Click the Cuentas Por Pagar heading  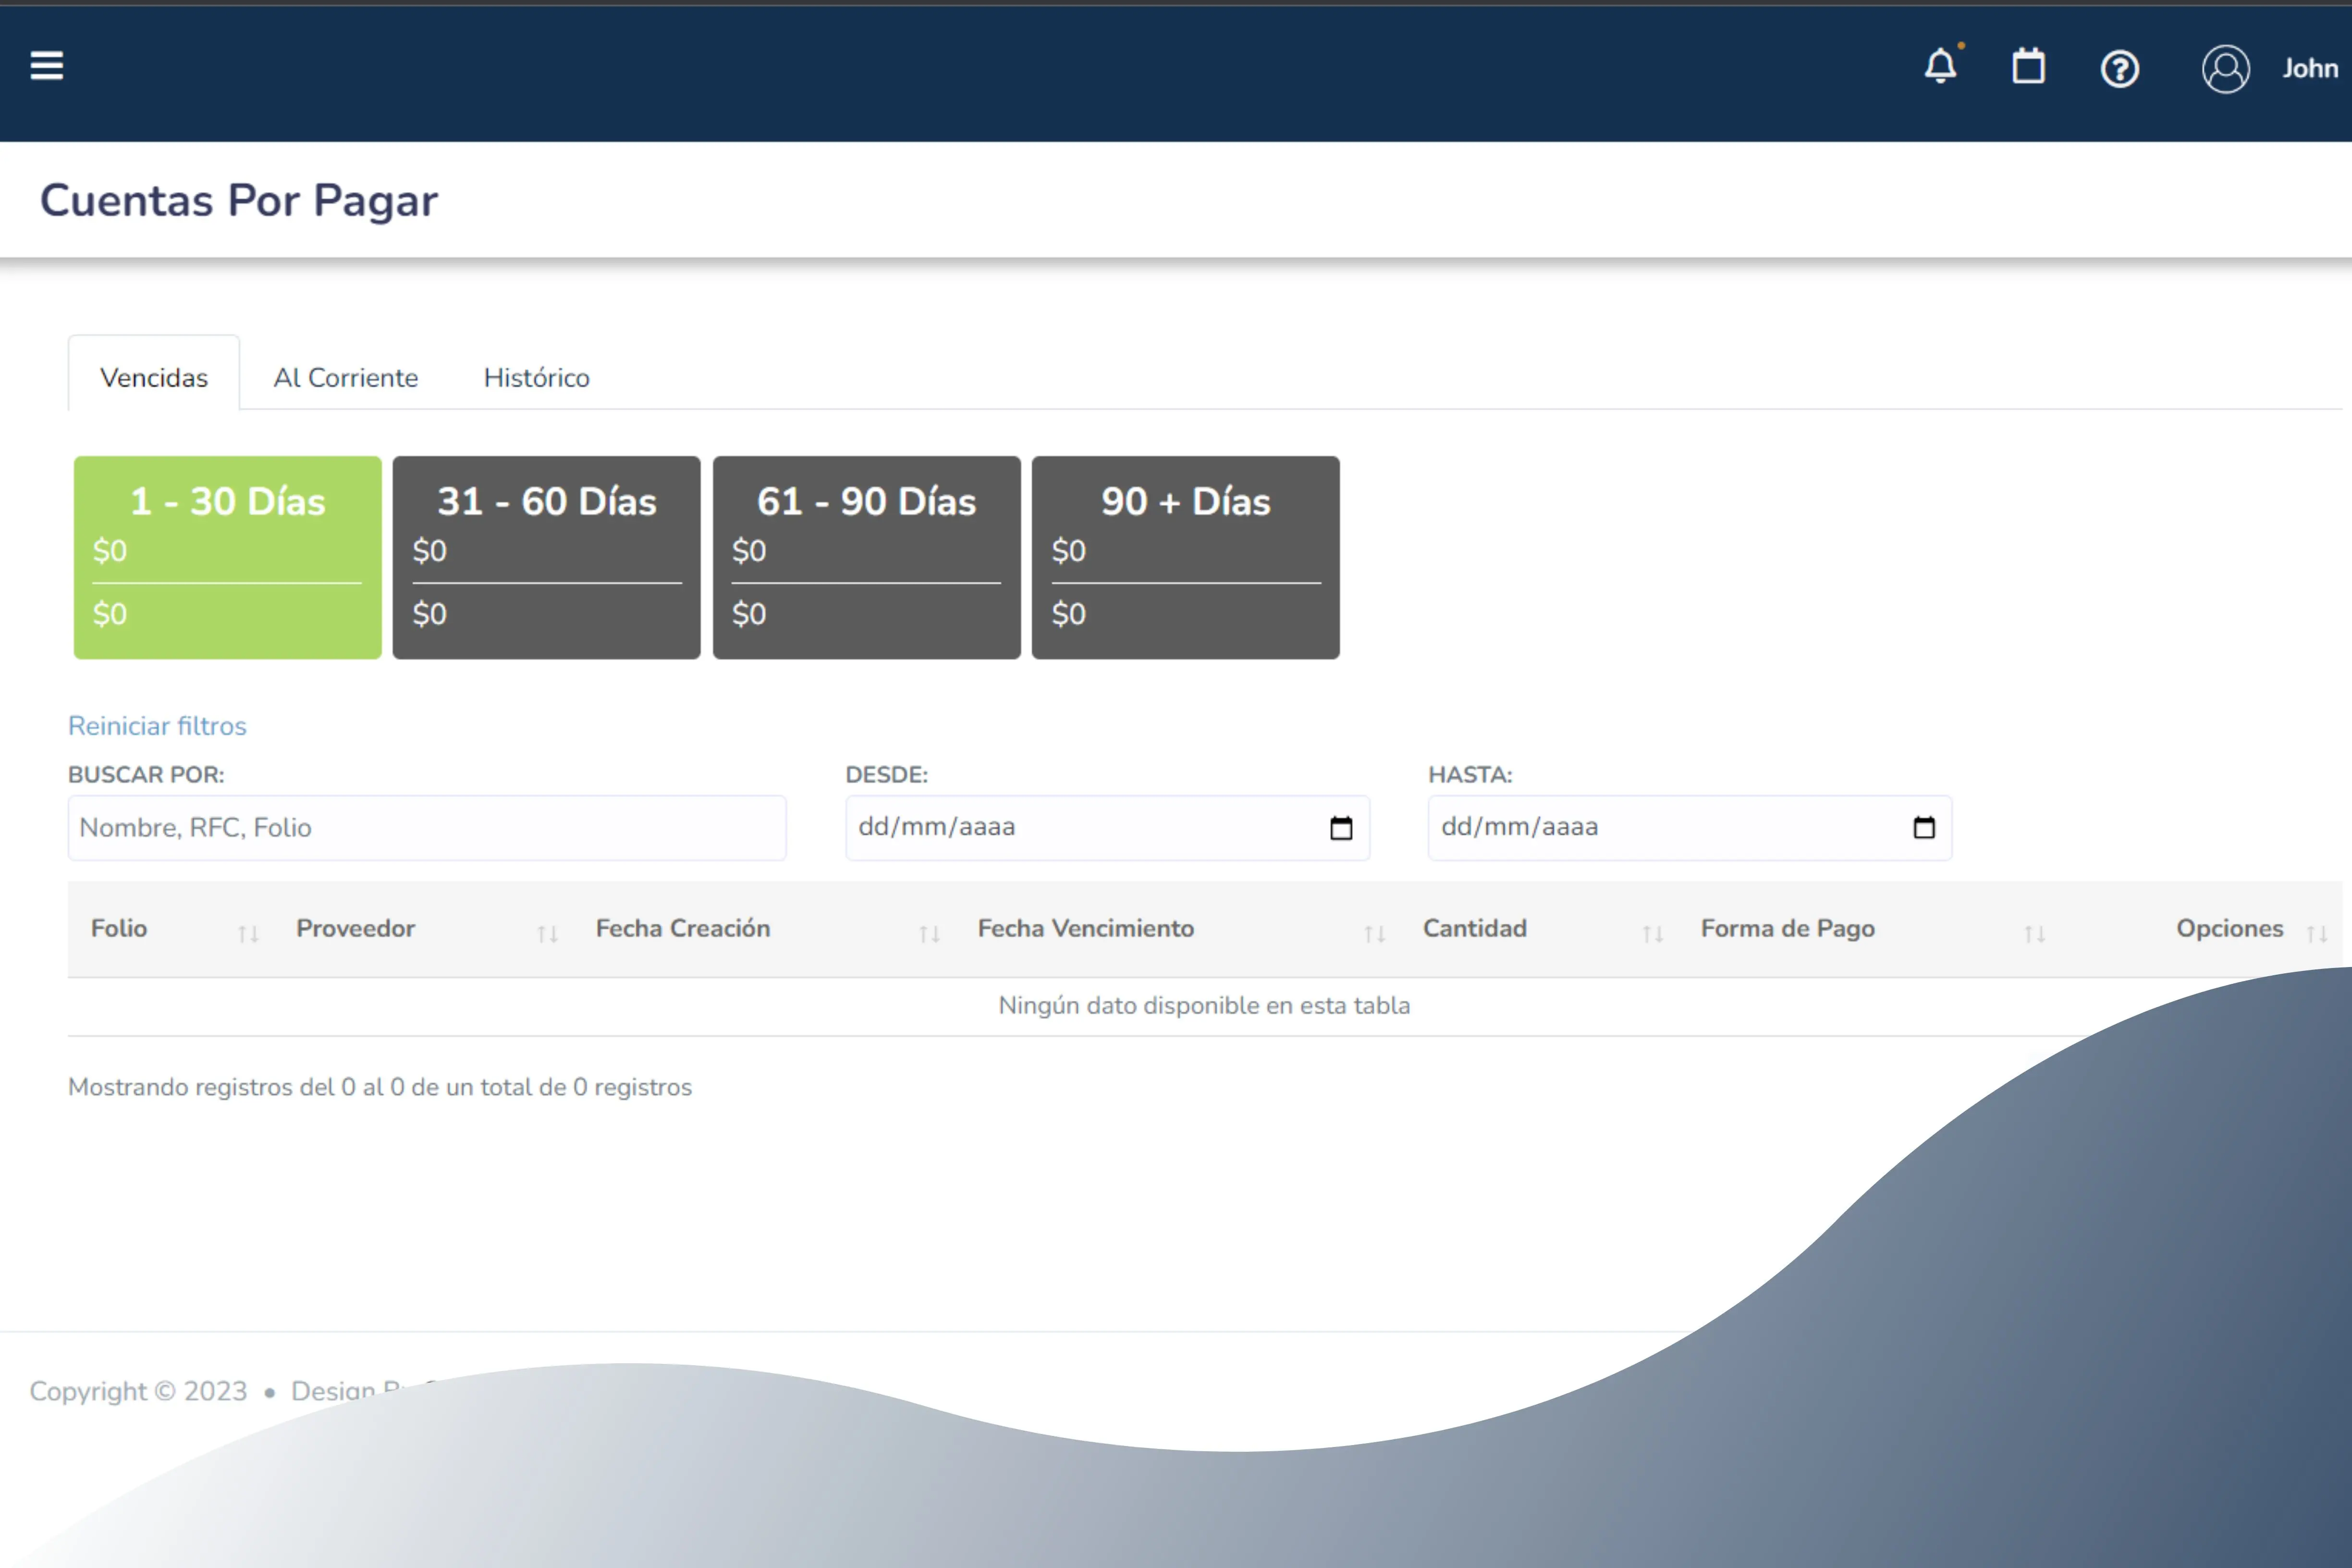pos(239,200)
